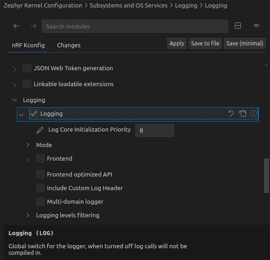
Task: Toggle the eye visibility icon
Action: coord(256,26)
